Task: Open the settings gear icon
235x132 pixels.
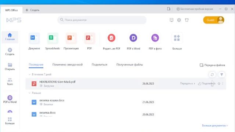Action: tap(179, 20)
